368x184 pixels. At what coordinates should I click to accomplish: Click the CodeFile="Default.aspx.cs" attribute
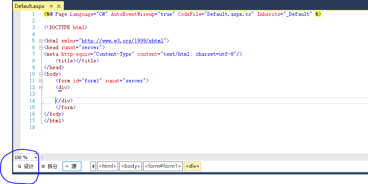pyautogui.click(x=216, y=14)
